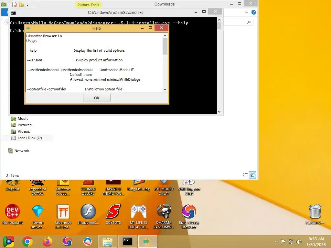Select Legend of CRYAKL desktop shortcut
The image size is (331, 248).
[x=37, y=188]
